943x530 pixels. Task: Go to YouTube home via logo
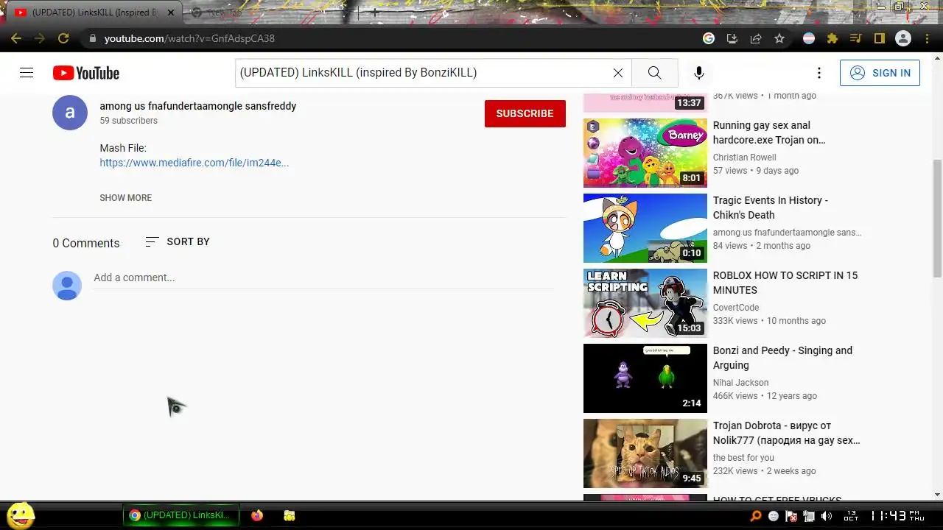tap(86, 73)
